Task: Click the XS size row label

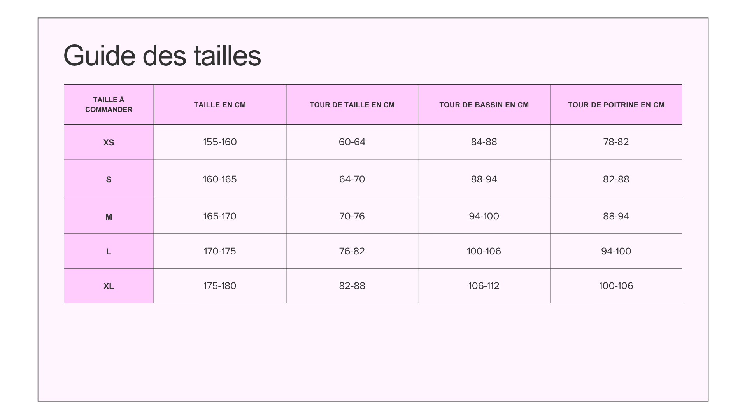Action: tap(109, 142)
